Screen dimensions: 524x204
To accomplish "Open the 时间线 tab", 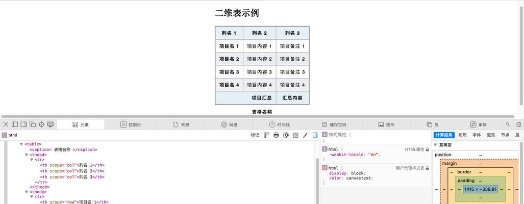I will (280, 124).
